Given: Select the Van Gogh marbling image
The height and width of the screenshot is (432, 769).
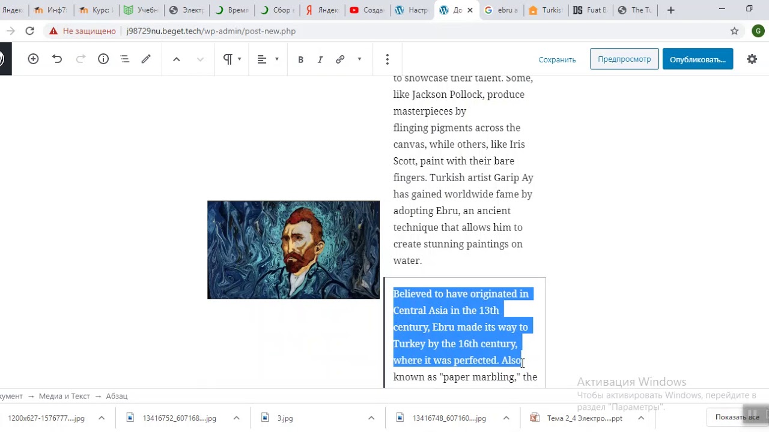Looking at the screenshot, I should pos(293,250).
